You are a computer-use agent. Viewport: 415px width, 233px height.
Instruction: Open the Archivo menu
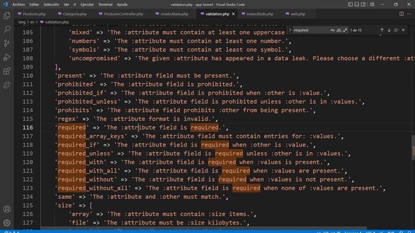(19, 5)
